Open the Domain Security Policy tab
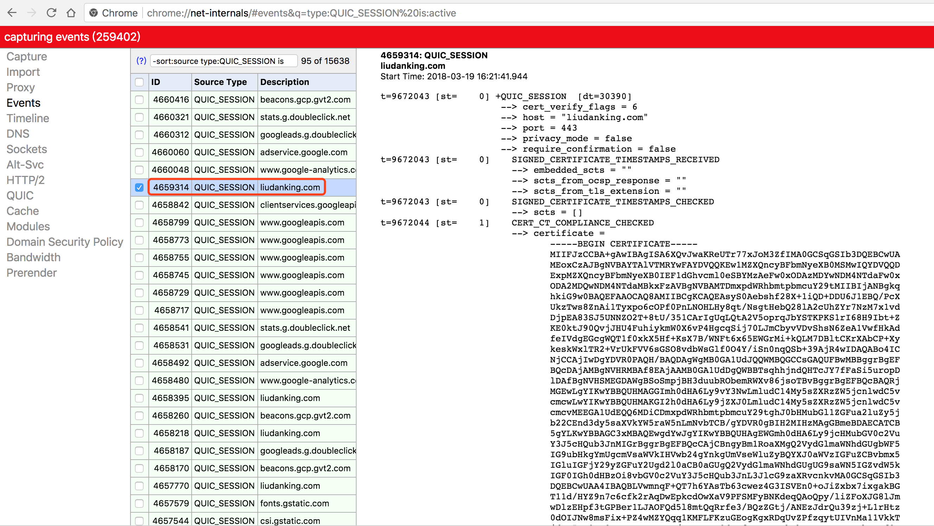This screenshot has width=934, height=526. [65, 242]
